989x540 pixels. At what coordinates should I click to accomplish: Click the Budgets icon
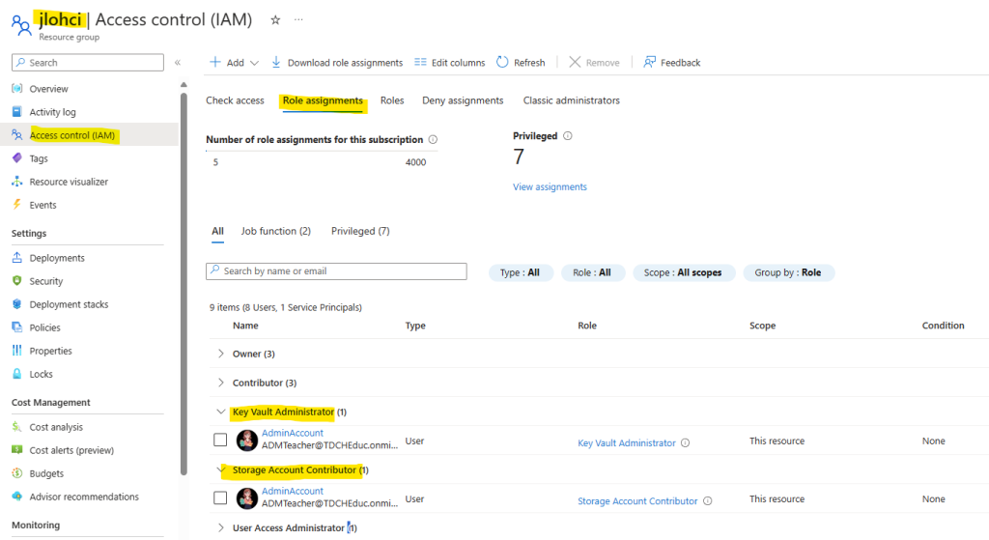pos(17,473)
